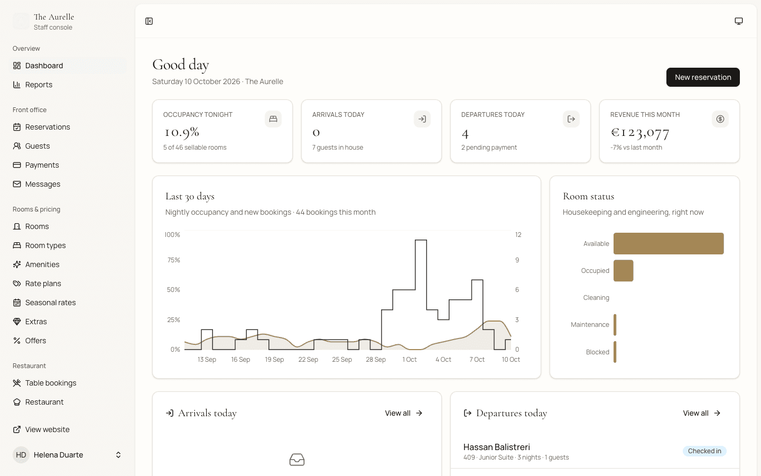Click the Maintenance bar in Room status

615,325
